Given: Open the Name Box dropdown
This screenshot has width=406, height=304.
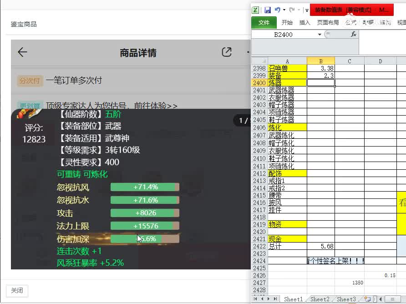Looking at the screenshot, I should 320,34.
